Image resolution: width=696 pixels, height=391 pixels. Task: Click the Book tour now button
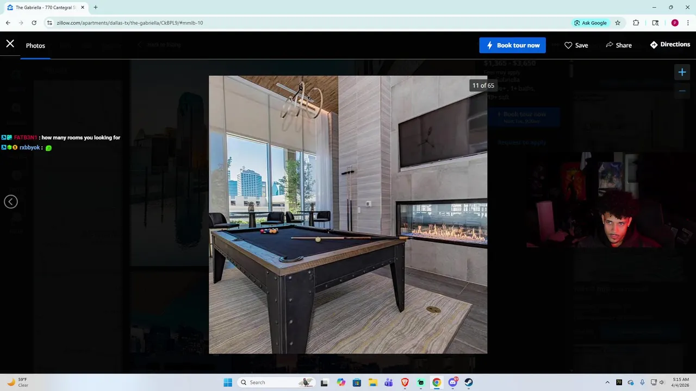512,45
